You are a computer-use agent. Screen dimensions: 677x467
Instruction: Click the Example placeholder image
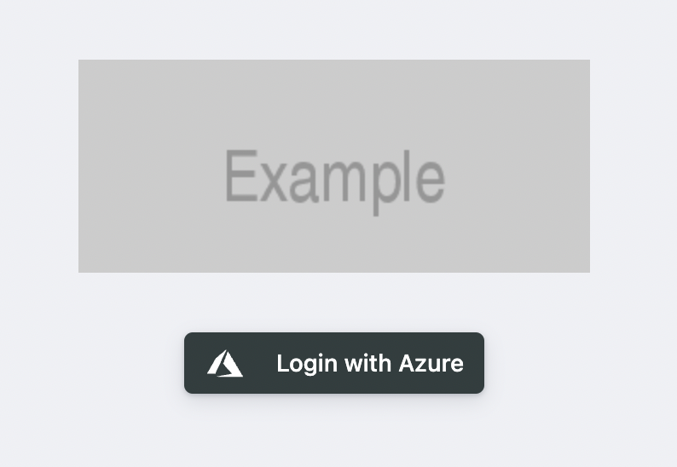tap(334, 166)
